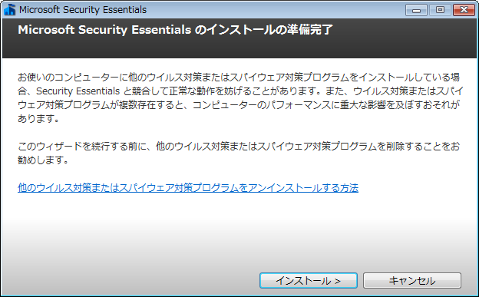Maximize the Security Essentials installer window
Viewport: 479px width, 297px height.
coord(440,10)
